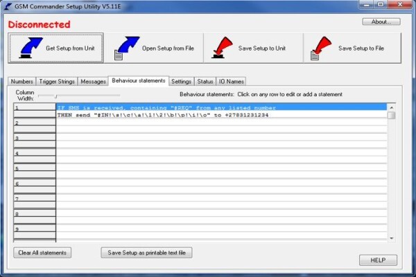Maximize the GSM Commander window
The image size is (416, 277).
point(381,5)
